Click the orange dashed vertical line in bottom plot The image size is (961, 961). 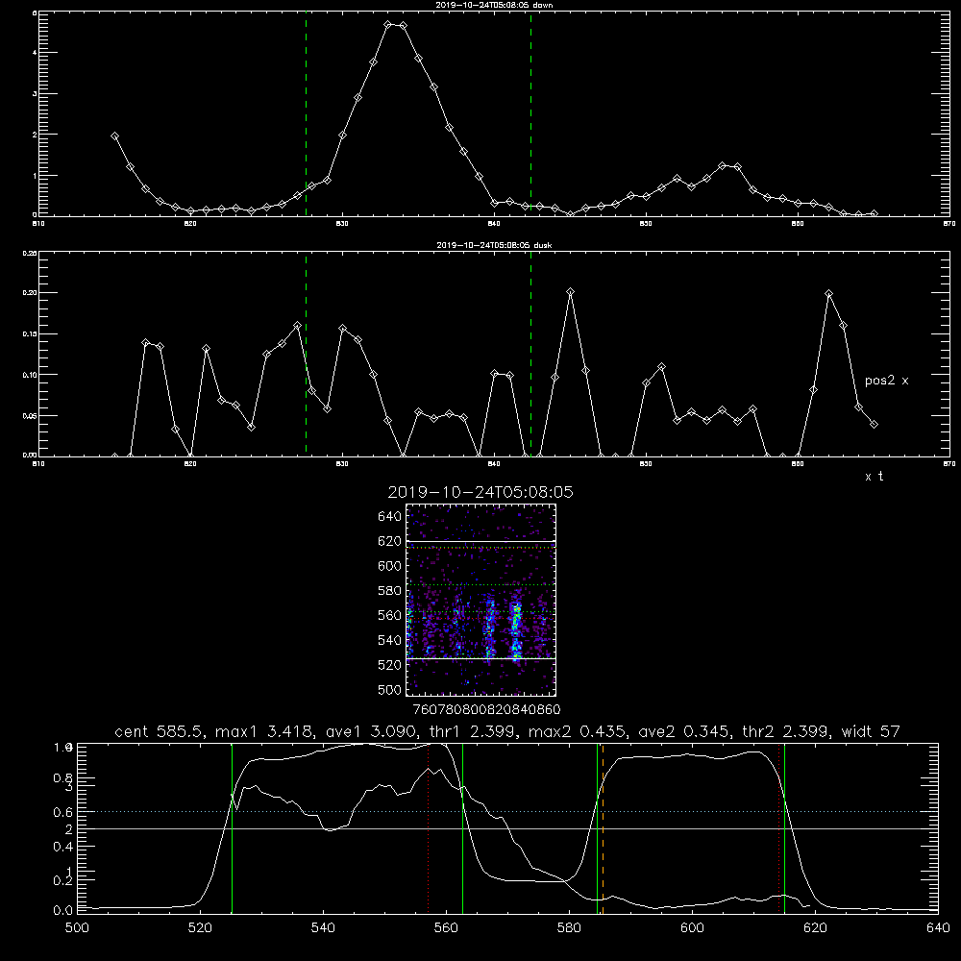(604, 828)
